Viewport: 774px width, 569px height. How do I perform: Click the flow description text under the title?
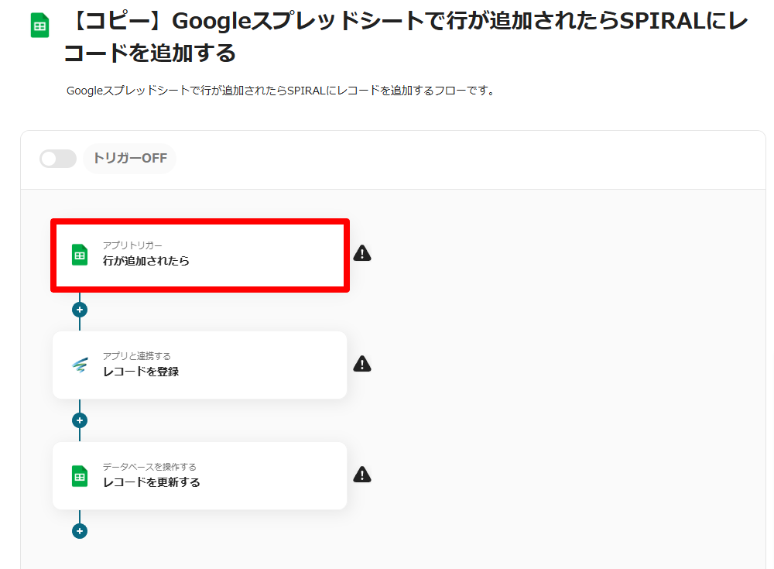coord(281,91)
